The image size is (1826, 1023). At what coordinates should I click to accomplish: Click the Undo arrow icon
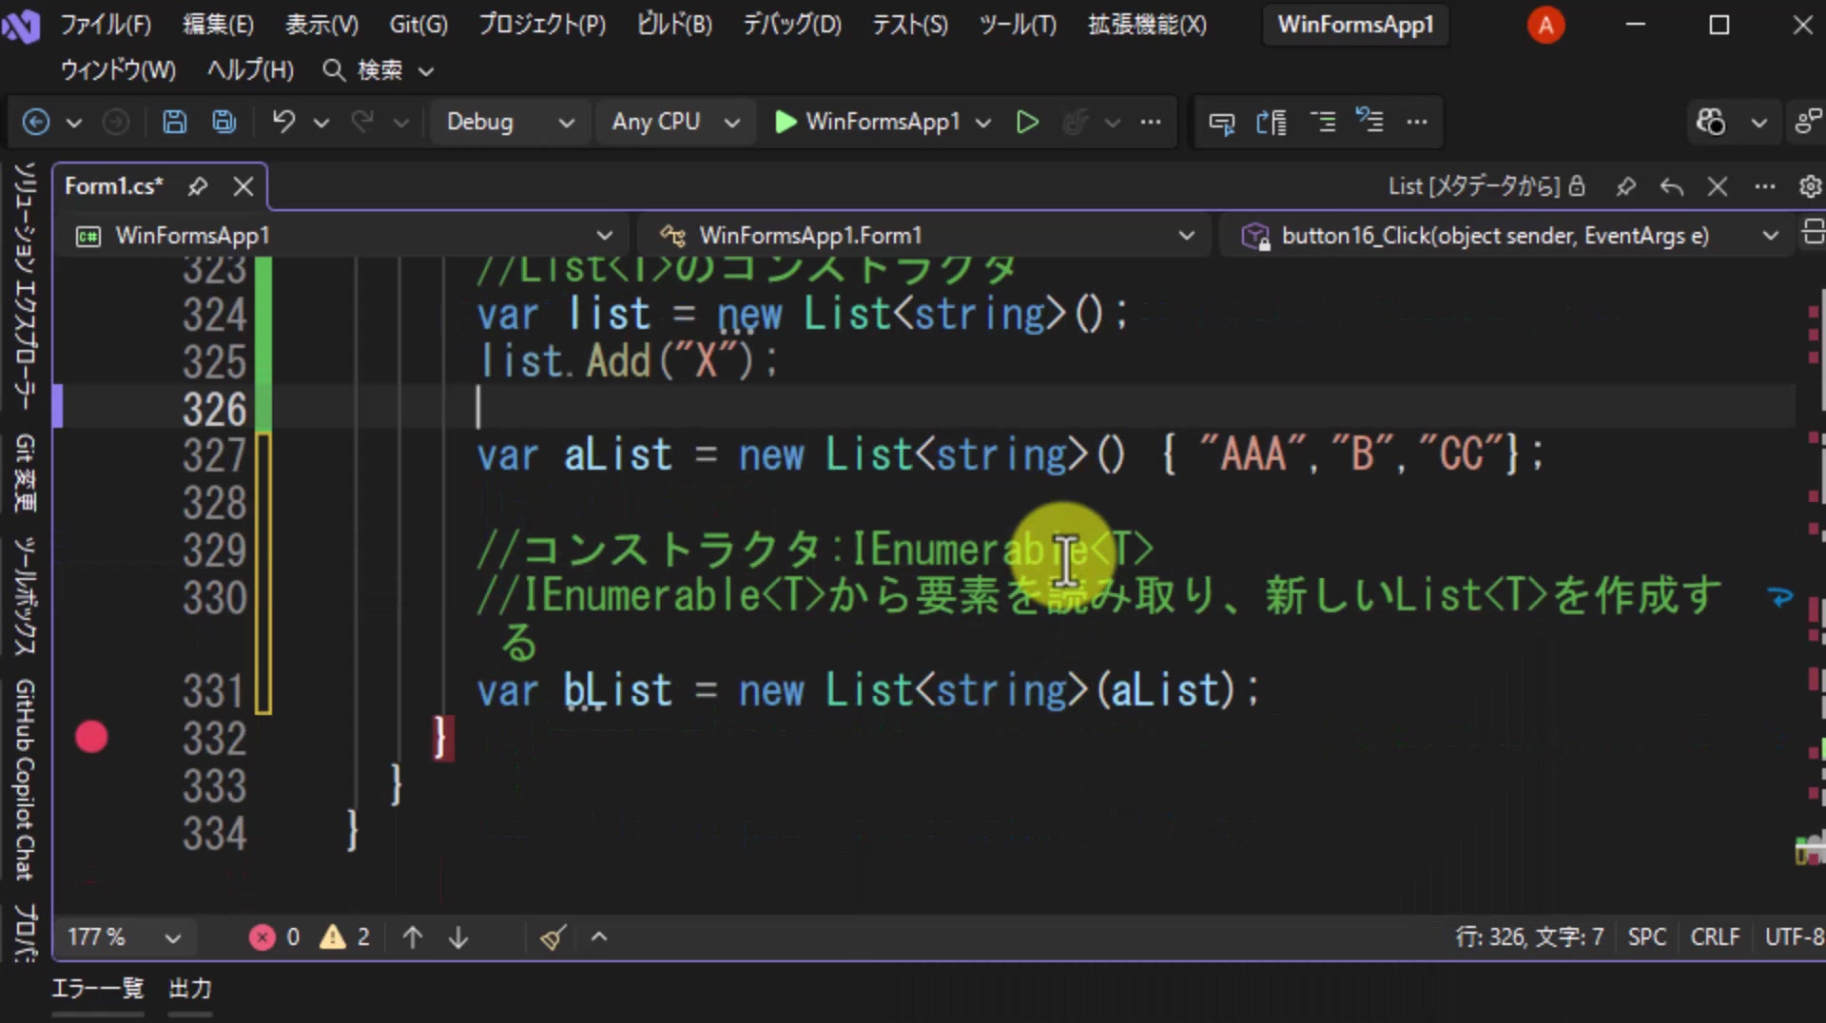pyautogui.click(x=283, y=122)
